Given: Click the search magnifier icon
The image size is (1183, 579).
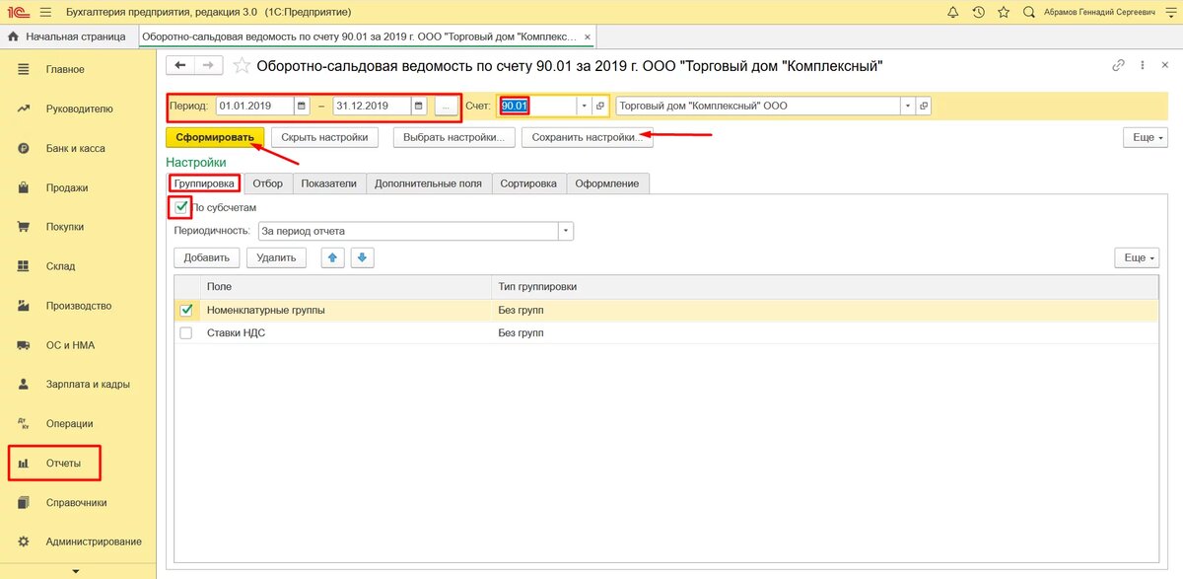Looking at the screenshot, I should click(1029, 12).
